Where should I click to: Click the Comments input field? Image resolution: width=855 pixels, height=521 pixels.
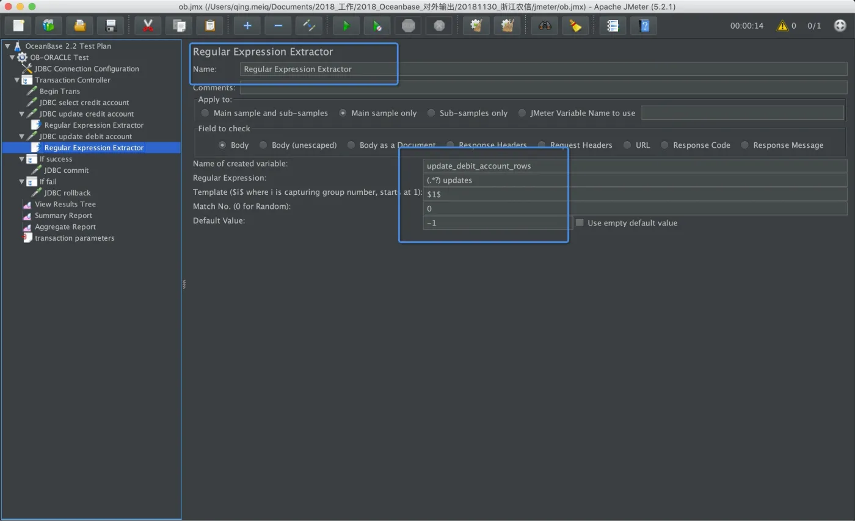(x=544, y=87)
